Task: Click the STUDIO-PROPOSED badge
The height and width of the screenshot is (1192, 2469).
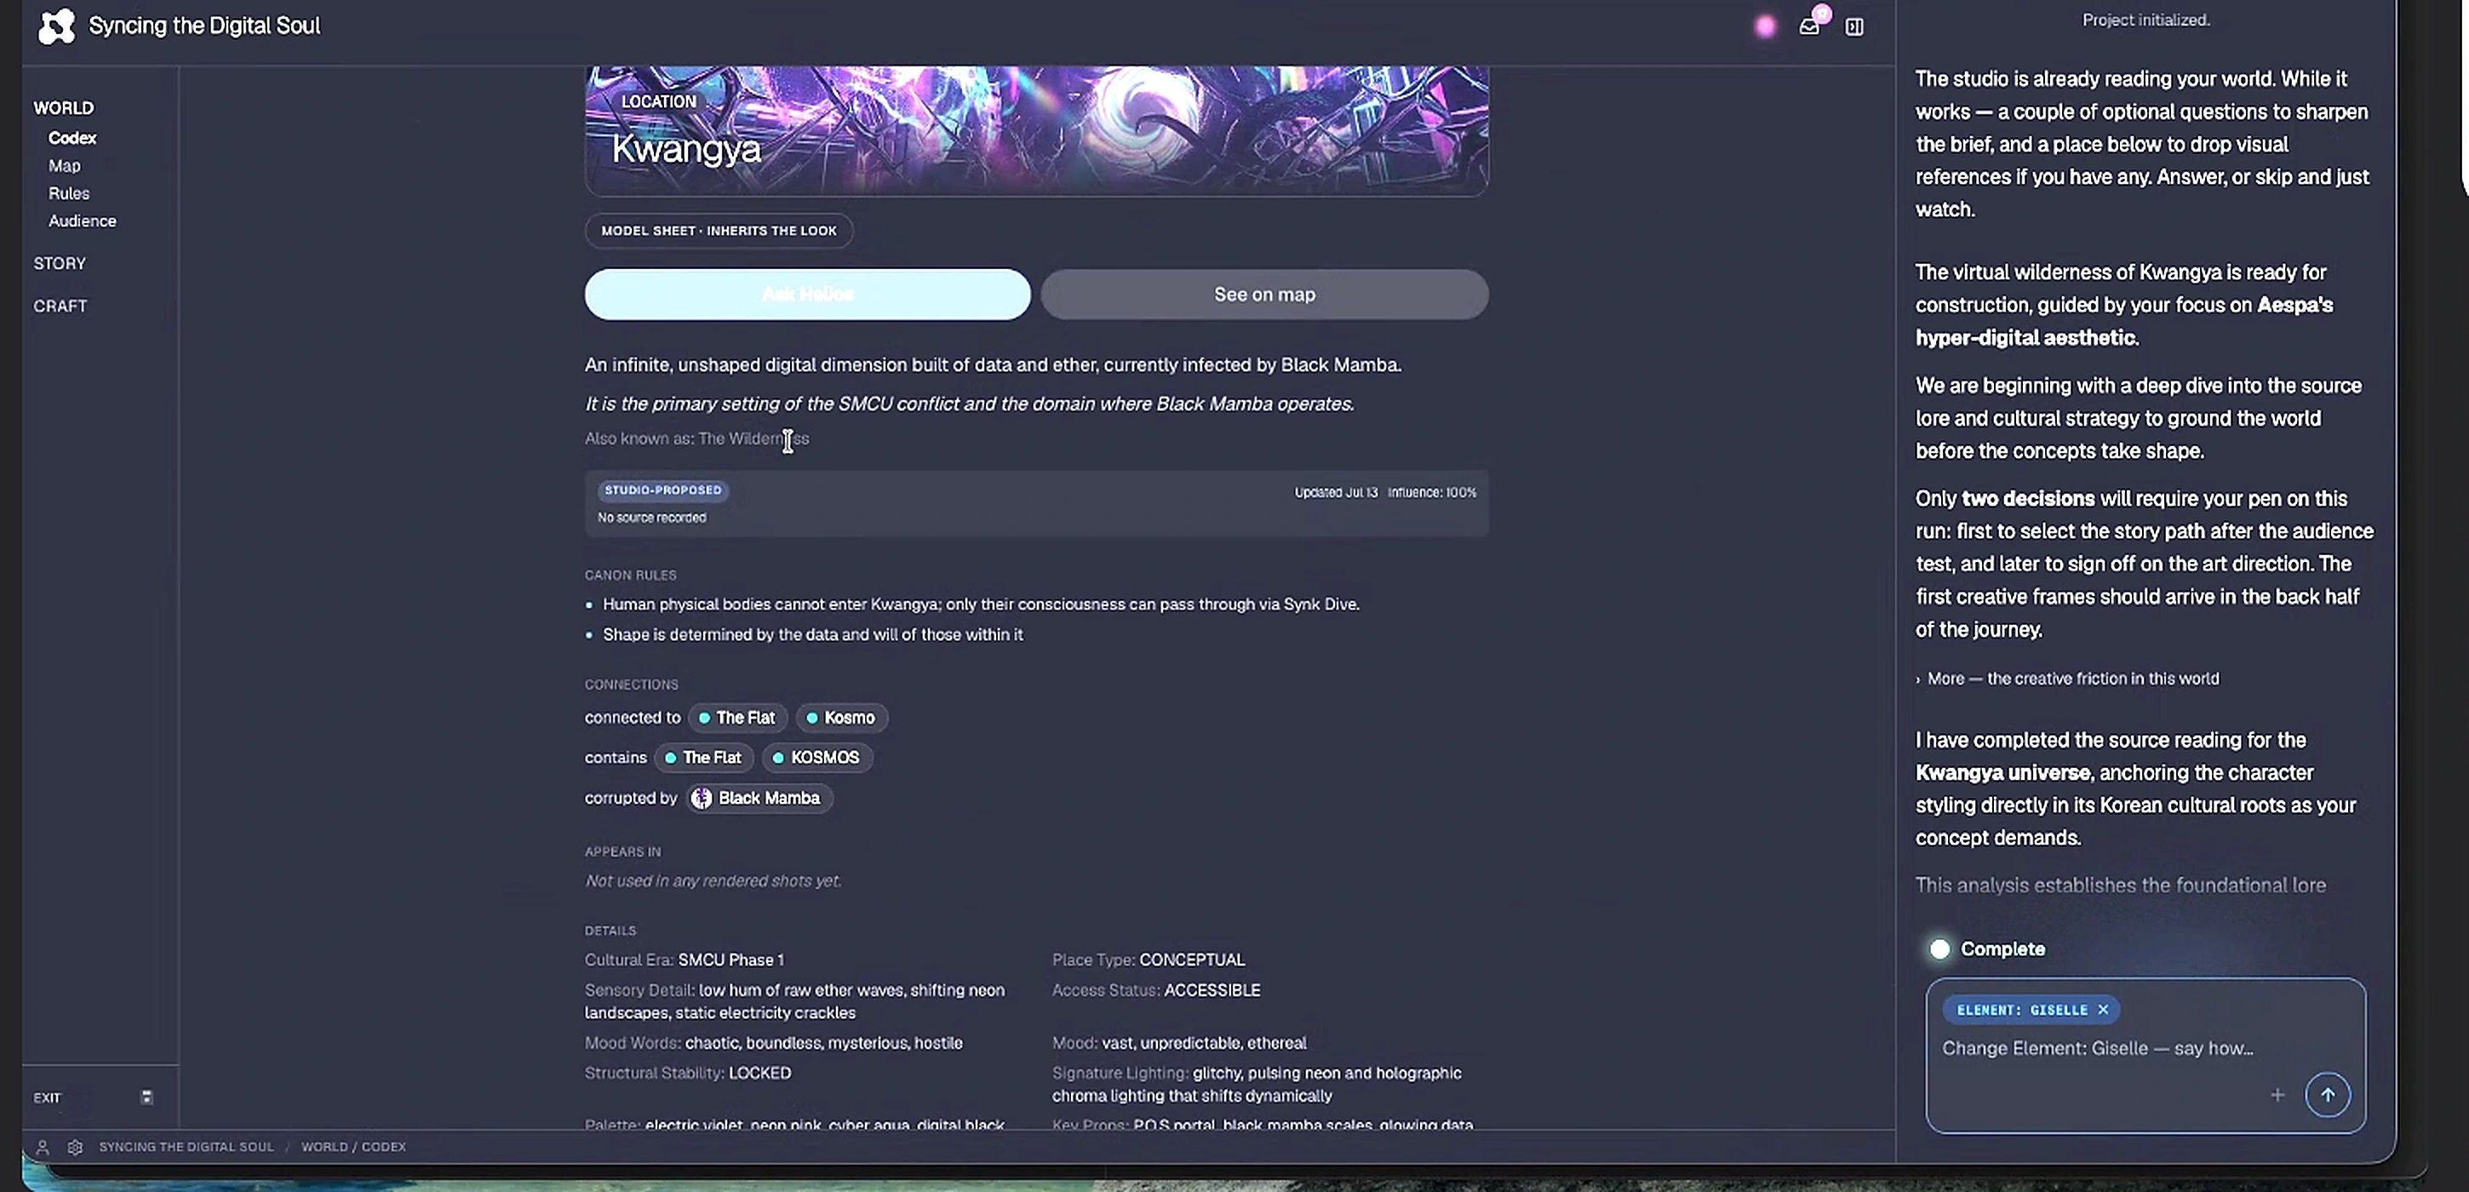Action: 662,490
